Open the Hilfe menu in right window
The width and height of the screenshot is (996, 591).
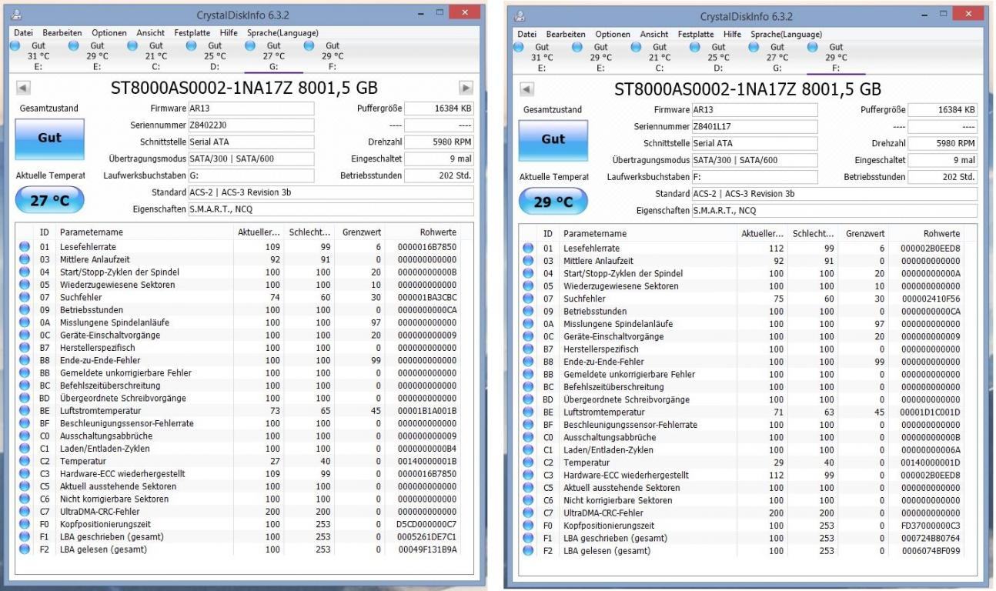(x=732, y=34)
